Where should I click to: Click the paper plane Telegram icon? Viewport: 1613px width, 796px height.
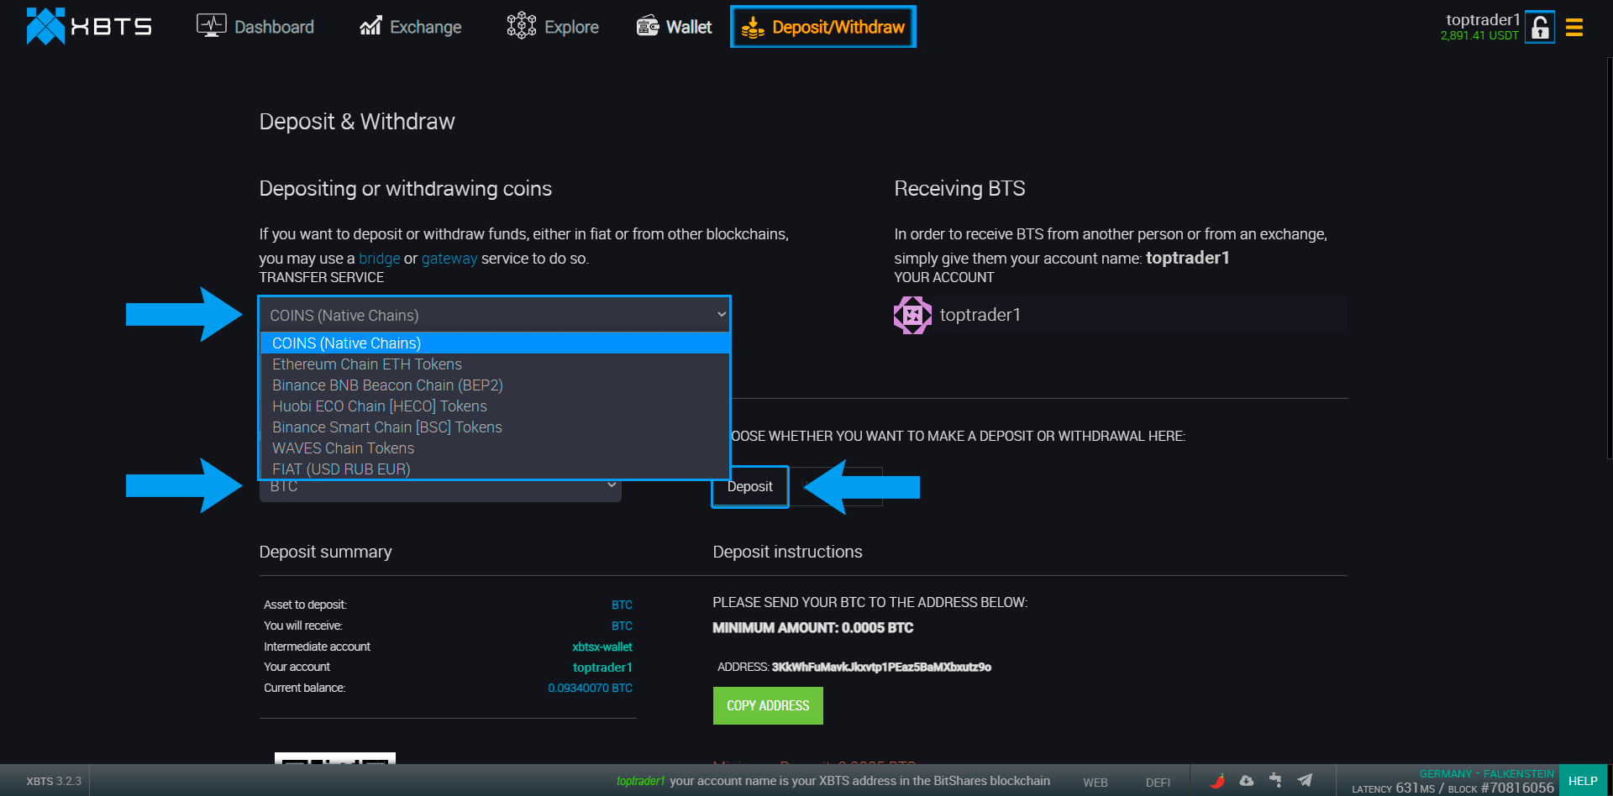point(1305,780)
